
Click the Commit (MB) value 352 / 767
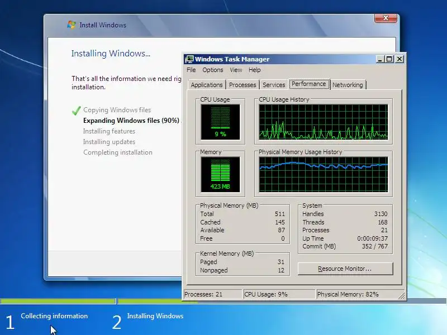375,246
